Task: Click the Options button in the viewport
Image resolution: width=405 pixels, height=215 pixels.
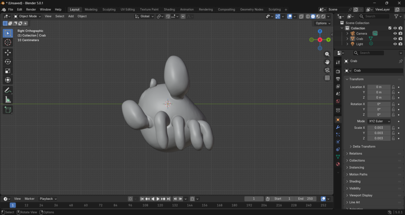Action: 323,23
